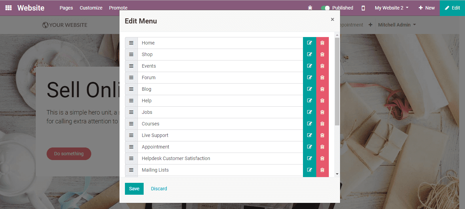
Task: Open the Customize menu
Action: tap(91, 8)
